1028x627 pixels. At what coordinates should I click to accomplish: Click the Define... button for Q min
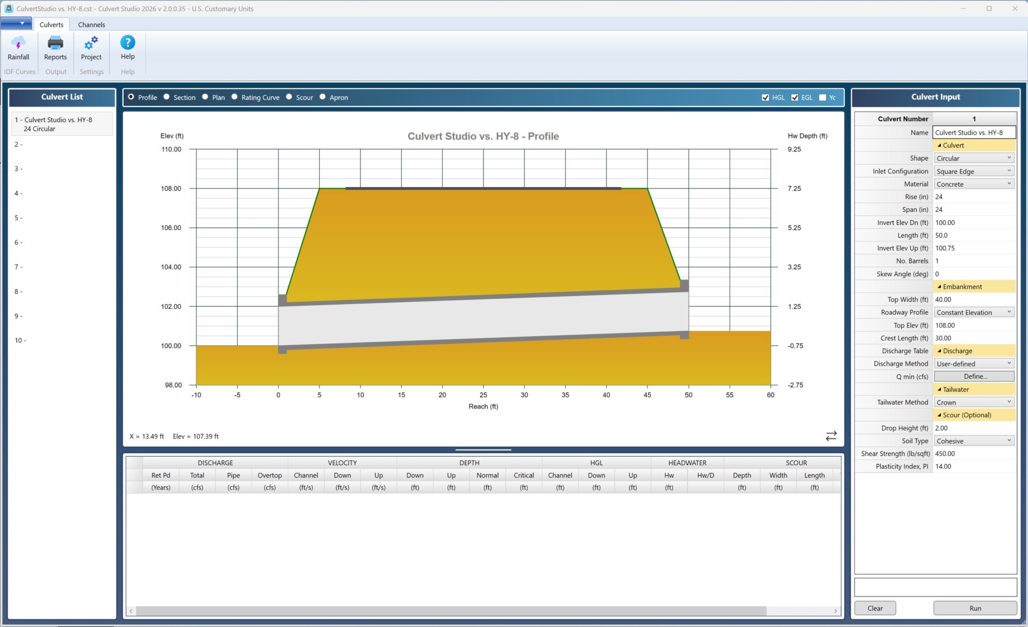(x=974, y=376)
